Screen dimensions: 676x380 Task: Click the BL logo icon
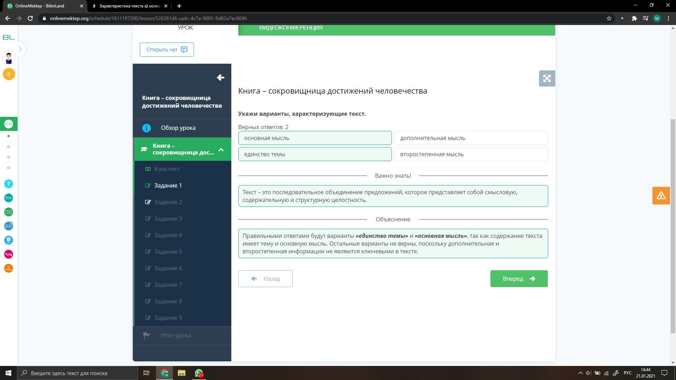pos(9,37)
